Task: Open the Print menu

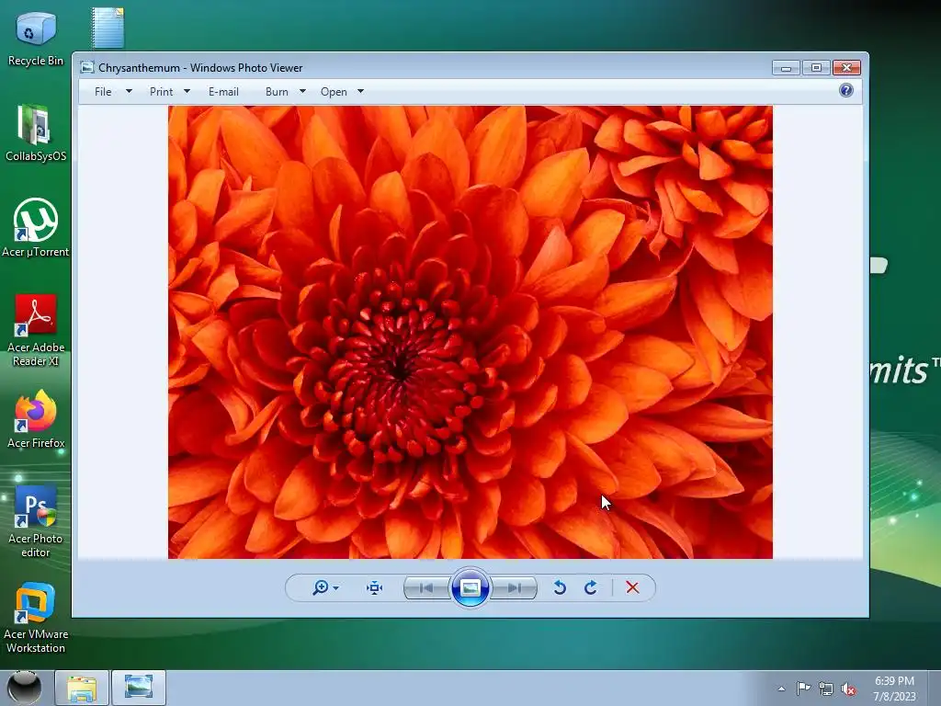Action: tap(162, 92)
